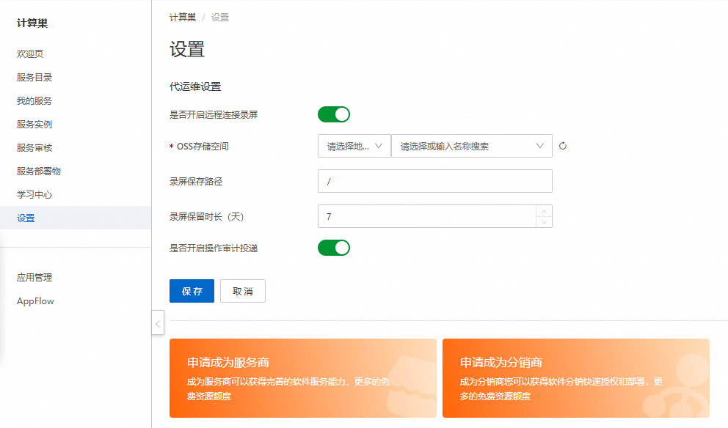Image resolution: width=728 pixels, height=428 pixels.
Task: Open 服务审核 in the sidebar
Action: point(34,148)
